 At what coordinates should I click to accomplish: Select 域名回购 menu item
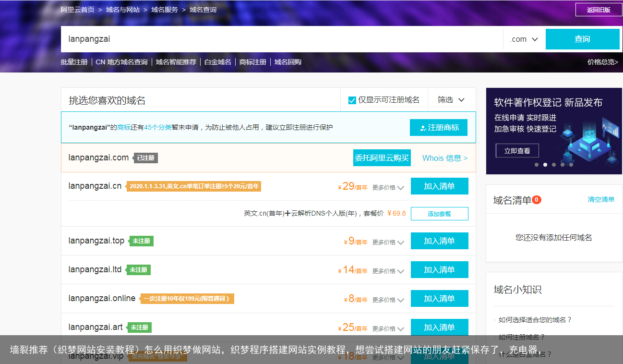pyautogui.click(x=288, y=62)
